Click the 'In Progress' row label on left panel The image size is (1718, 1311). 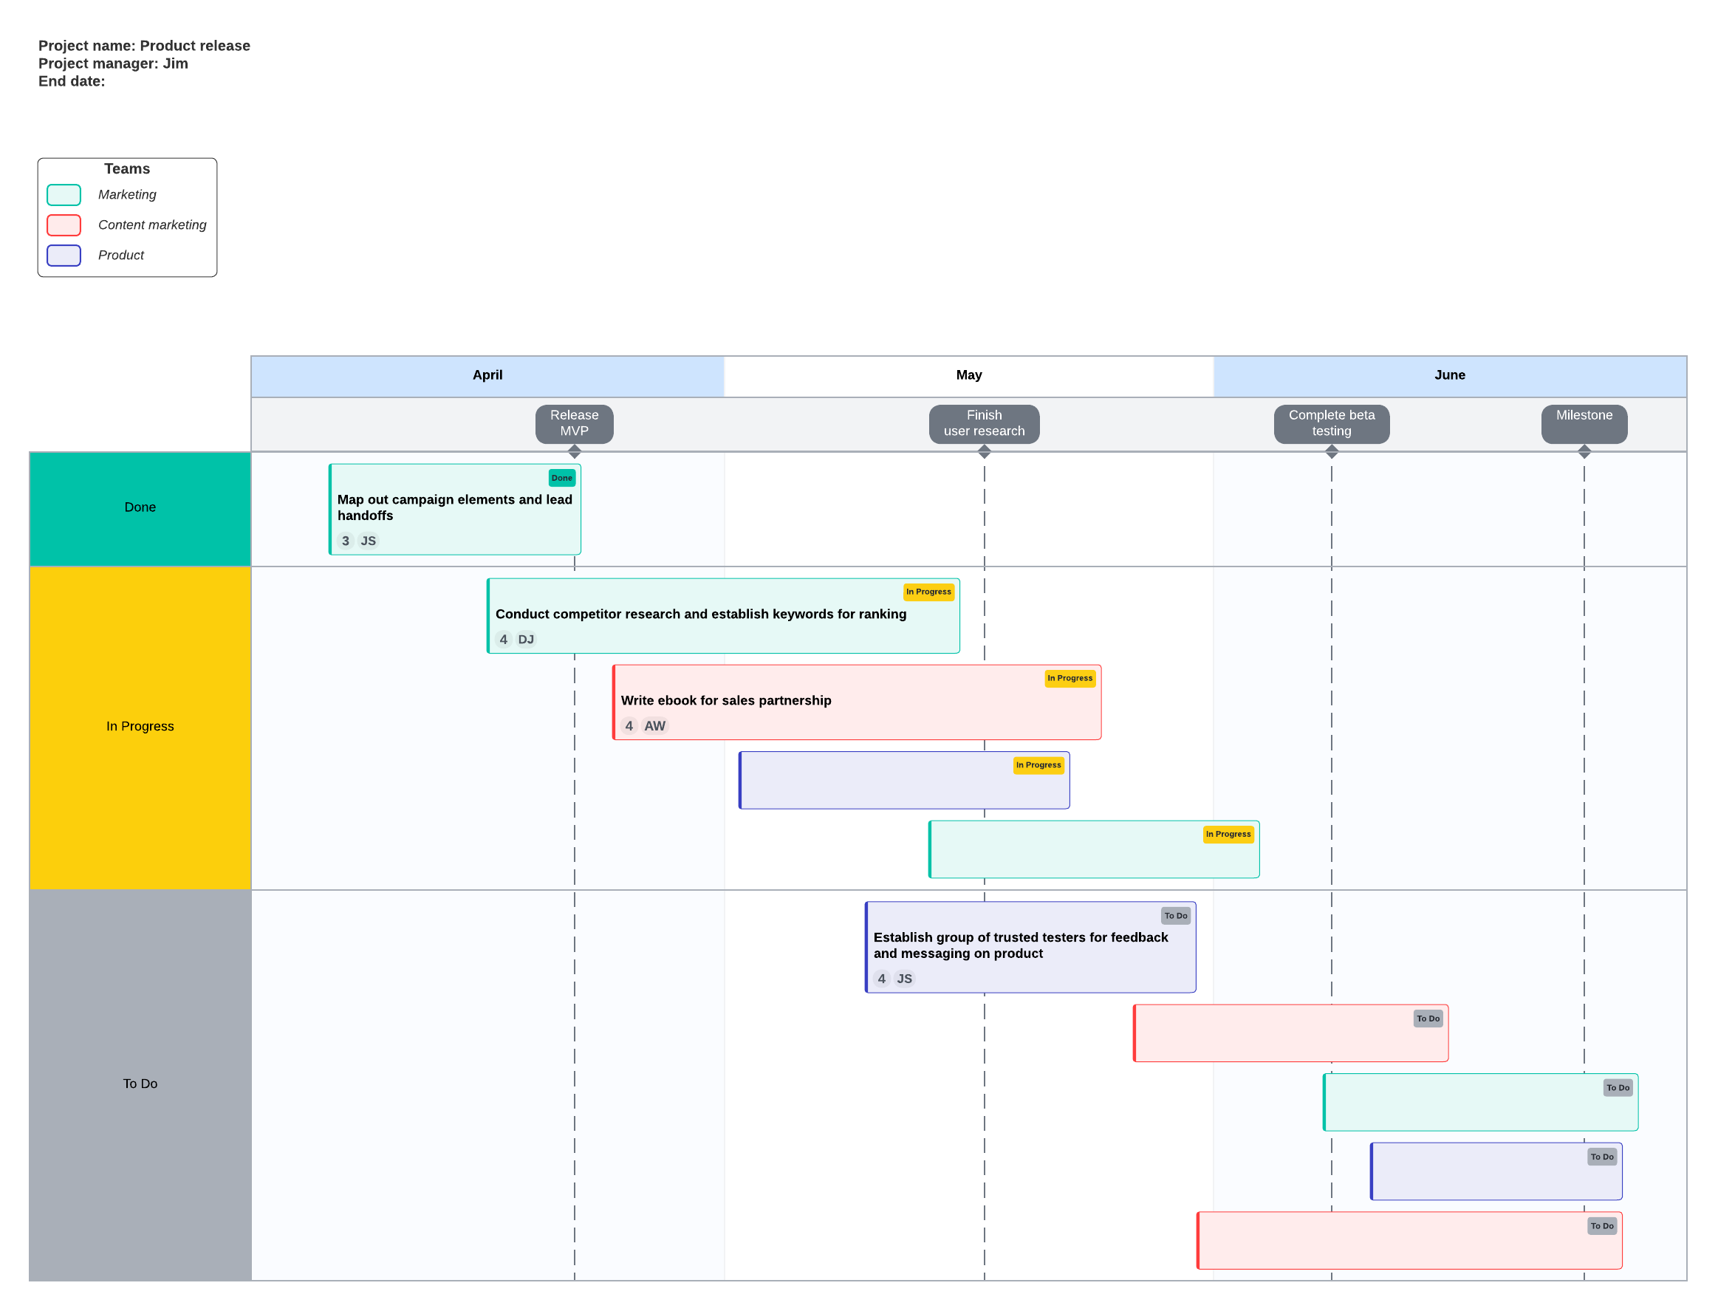(137, 726)
